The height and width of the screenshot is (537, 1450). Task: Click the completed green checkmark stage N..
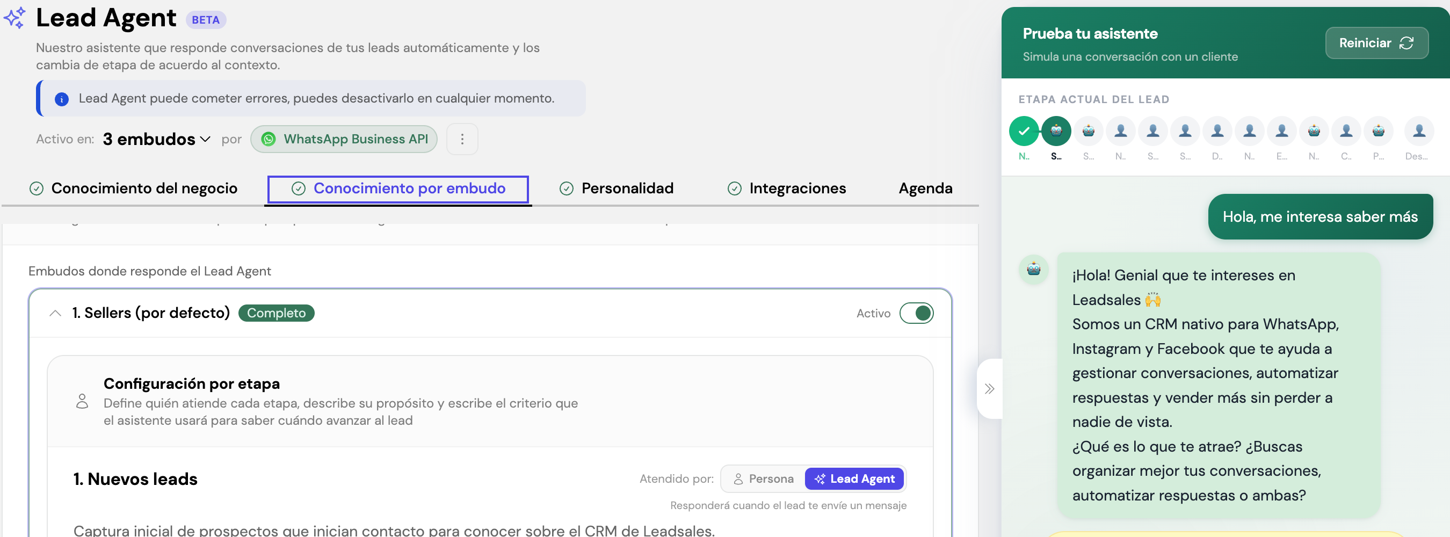click(1024, 131)
